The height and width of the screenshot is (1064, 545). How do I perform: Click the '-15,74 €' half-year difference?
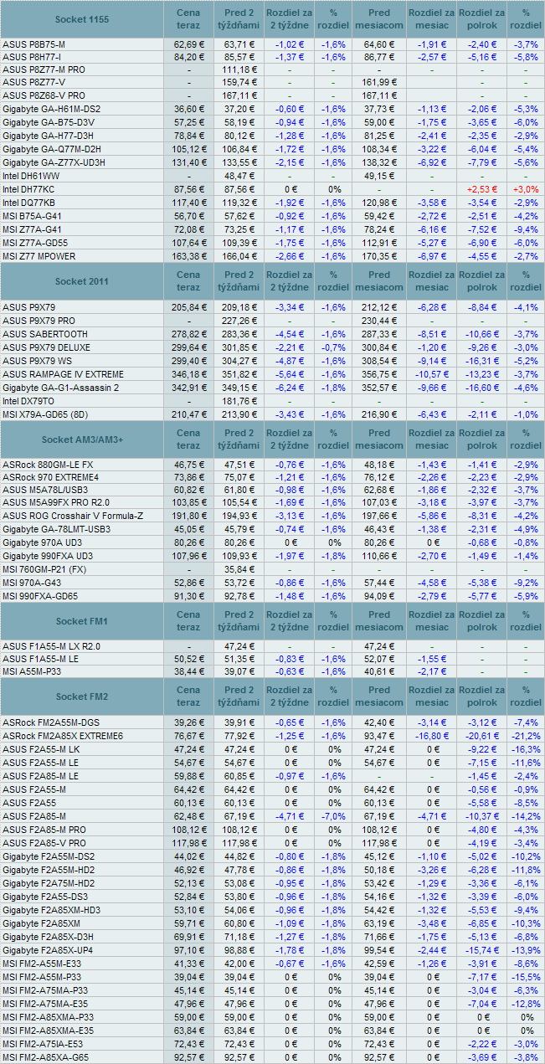[481, 950]
